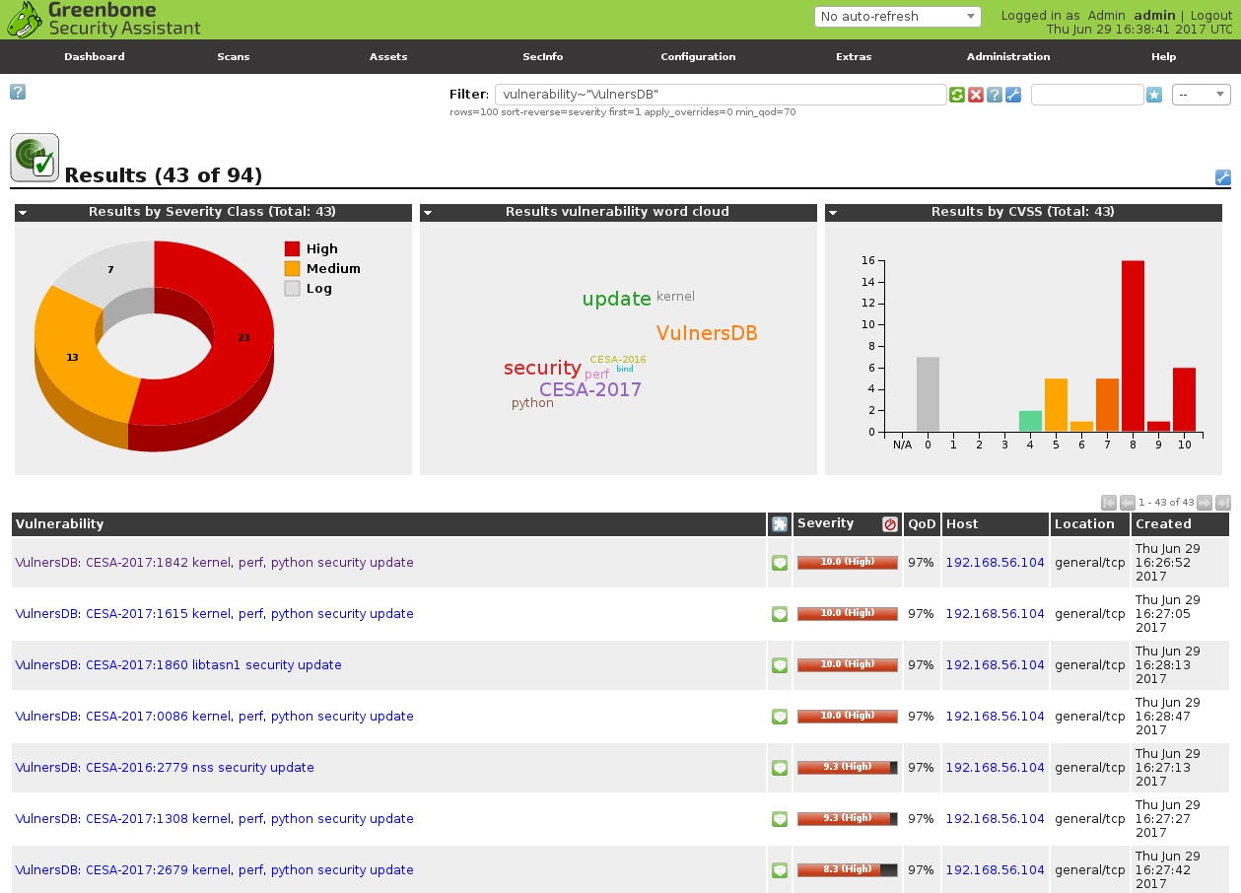Open dashboard wrench icon beside Results heading
Viewport: 1241px width, 893px height.
[x=1223, y=177]
